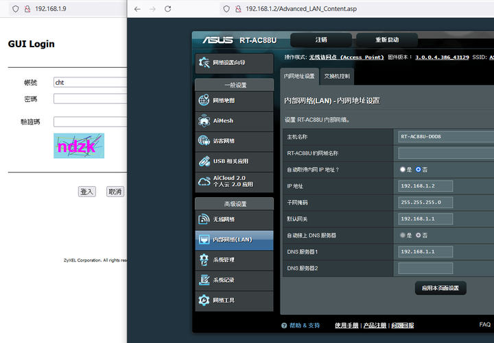The image size is (494, 343).
Task: Click the ASUS logo
Action: tap(217, 40)
